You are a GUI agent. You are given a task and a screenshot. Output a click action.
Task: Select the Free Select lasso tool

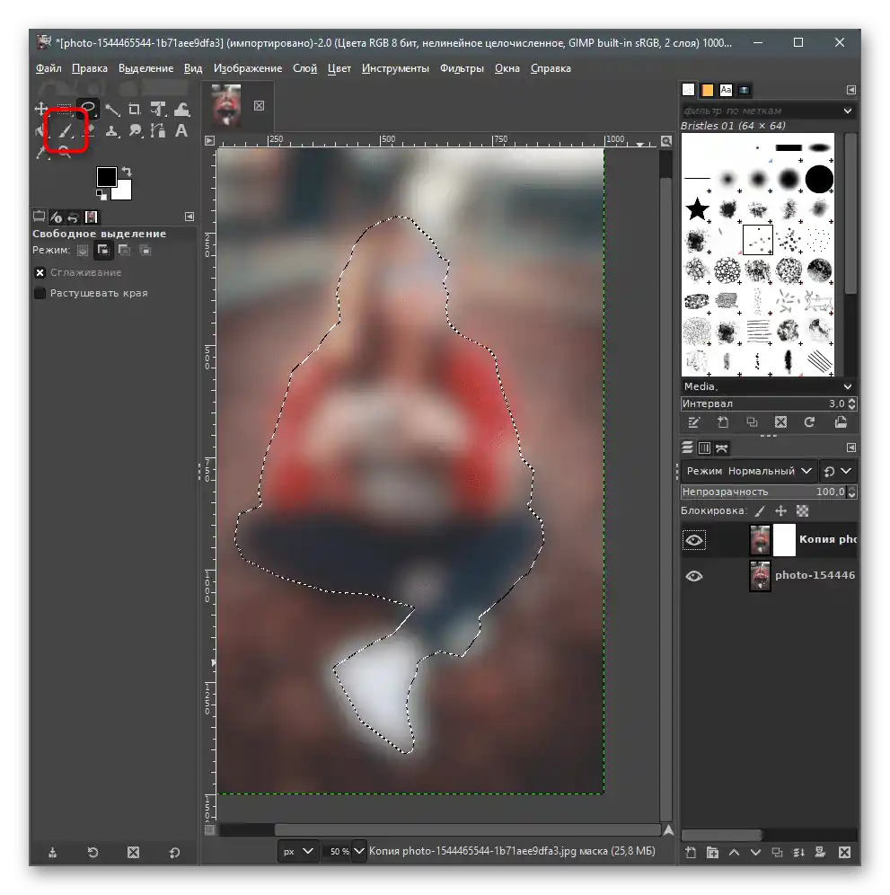[88, 109]
